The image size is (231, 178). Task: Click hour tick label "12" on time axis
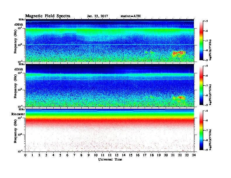tap(110, 155)
